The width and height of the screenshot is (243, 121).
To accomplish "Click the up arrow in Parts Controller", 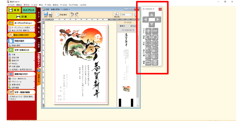I will tap(152, 15).
